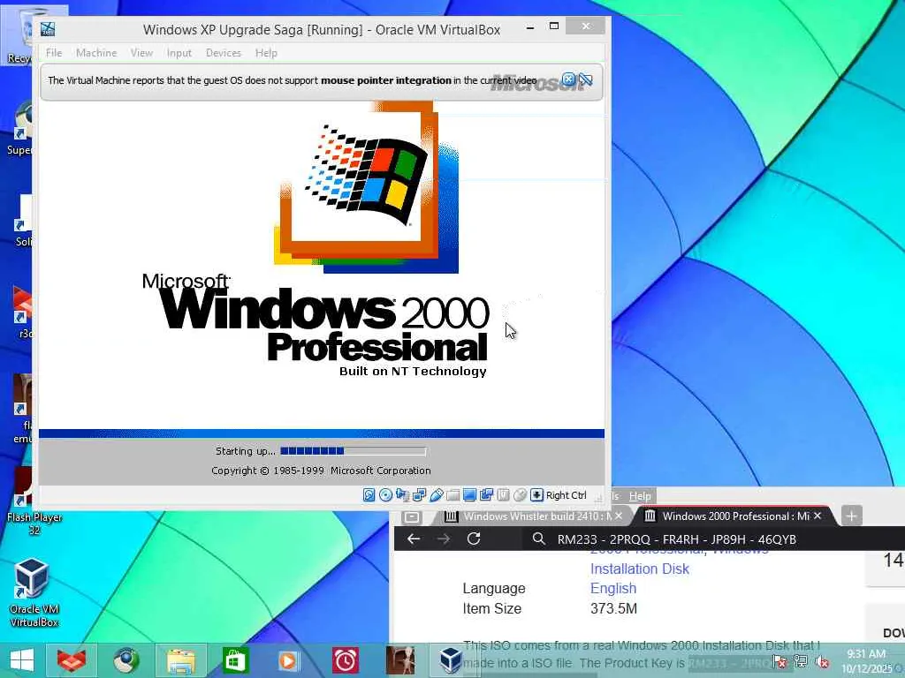Image resolution: width=905 pixels, height=678 pixels.
Task: Click the VirtualBox cube icon in taskbar
Action: [451, 660]
